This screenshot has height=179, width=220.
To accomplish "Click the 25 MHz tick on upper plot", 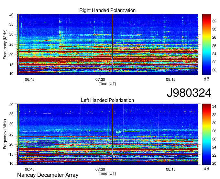I will point(11,44).
